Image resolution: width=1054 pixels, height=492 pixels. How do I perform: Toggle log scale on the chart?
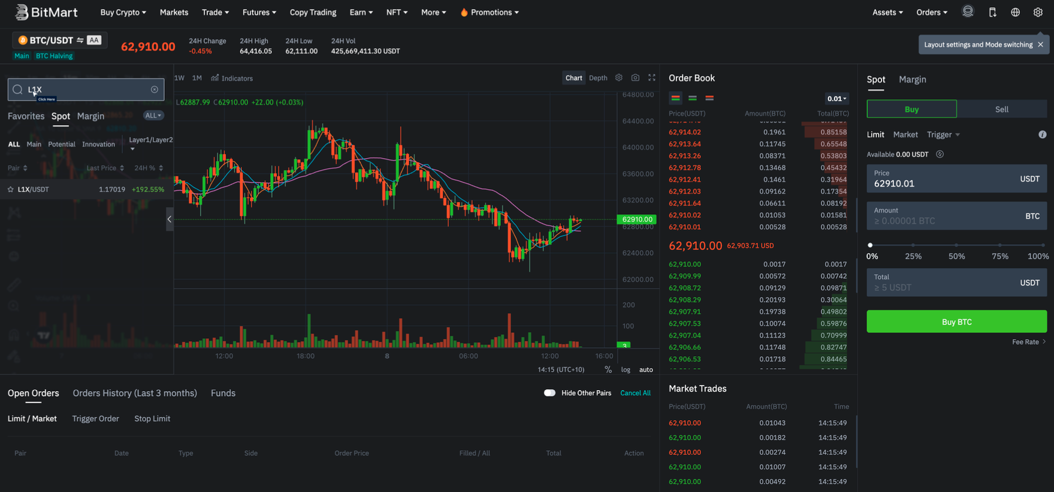626,370
